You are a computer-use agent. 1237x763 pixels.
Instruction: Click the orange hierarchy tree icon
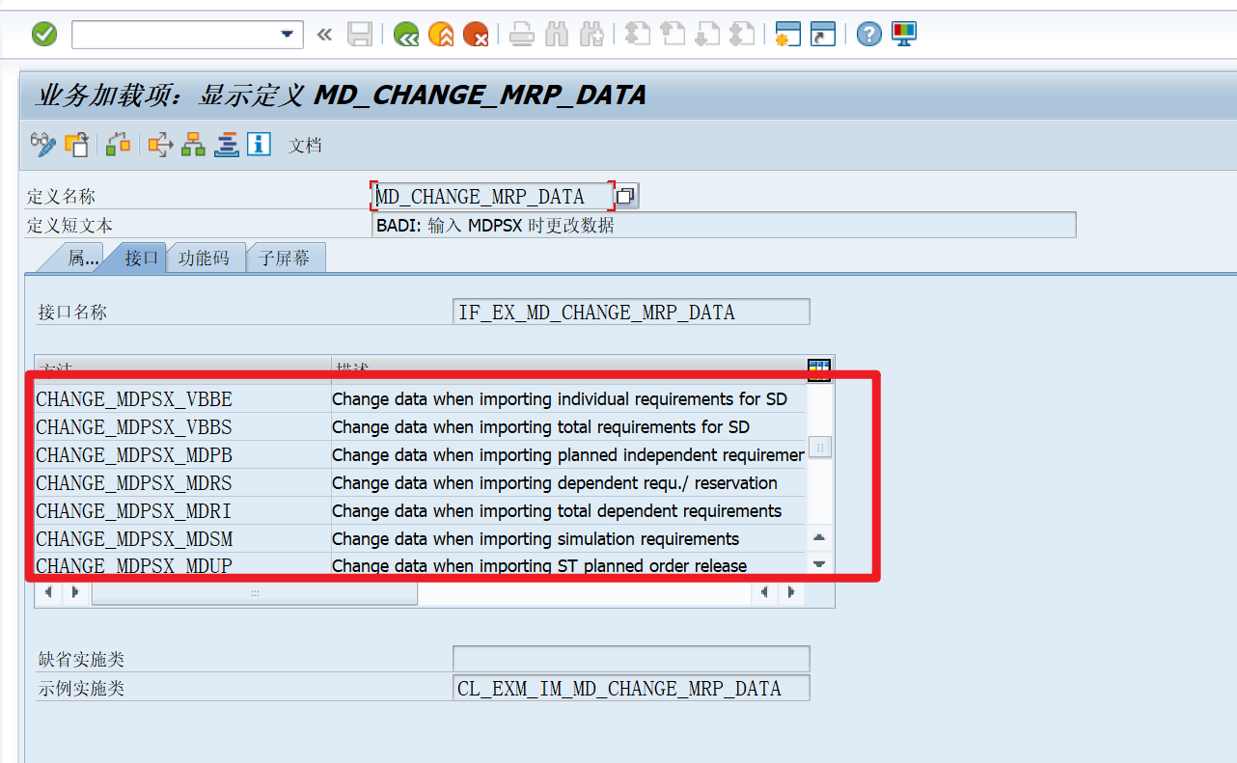point(193,145)
